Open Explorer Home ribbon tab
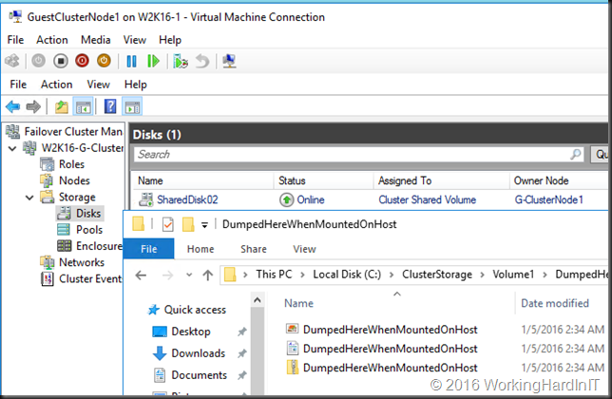This screenshot has height=399, width=612. pos(201,249)
